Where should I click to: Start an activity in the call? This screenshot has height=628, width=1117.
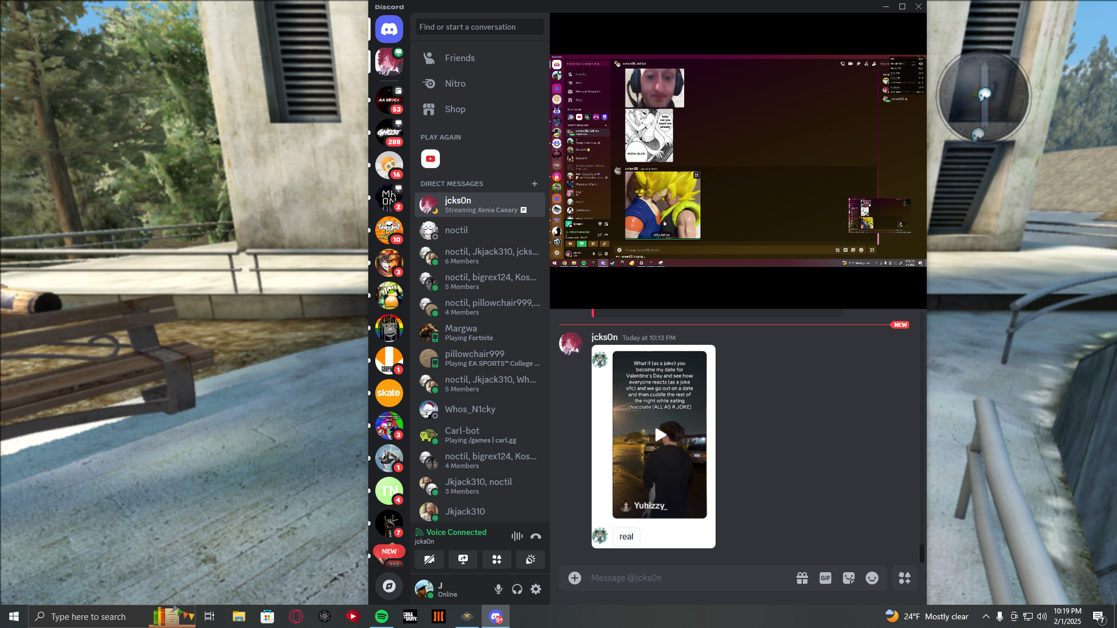pyautogui.click(x=497, y=559)
